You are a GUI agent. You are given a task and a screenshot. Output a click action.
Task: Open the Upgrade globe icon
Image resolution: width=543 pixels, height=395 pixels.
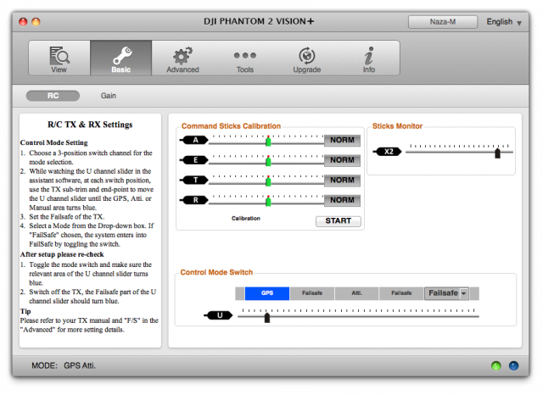point(307,58)
